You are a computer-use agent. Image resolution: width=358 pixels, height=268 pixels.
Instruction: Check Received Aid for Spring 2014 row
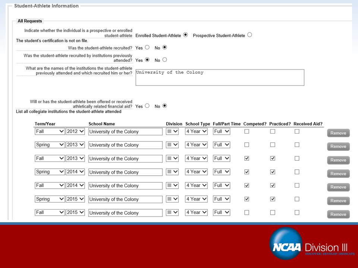click(x=297, y=172)
